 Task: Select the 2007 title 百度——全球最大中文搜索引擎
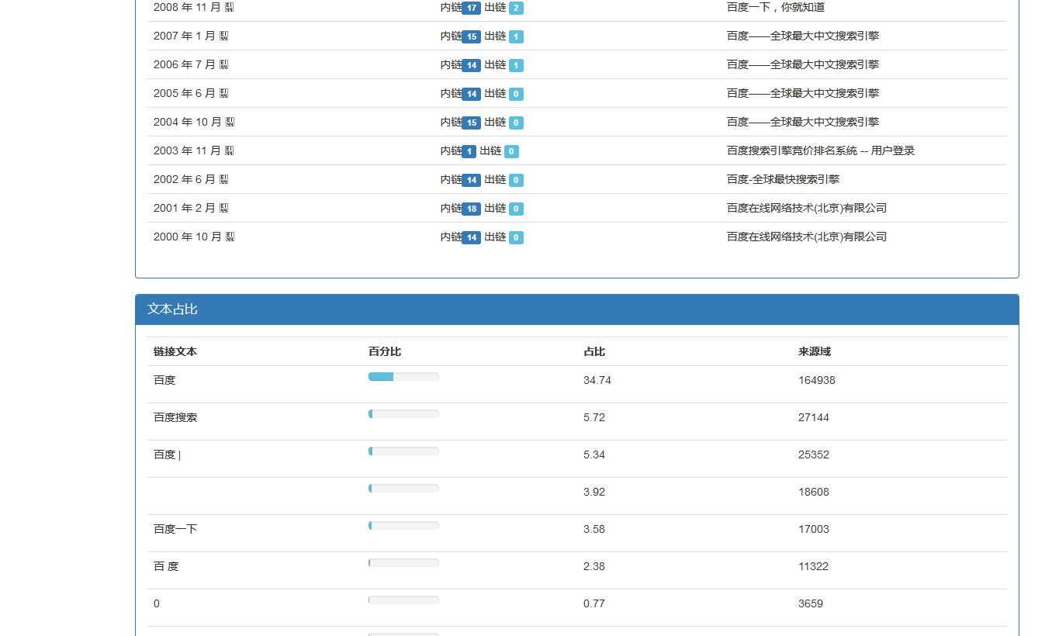803,36
